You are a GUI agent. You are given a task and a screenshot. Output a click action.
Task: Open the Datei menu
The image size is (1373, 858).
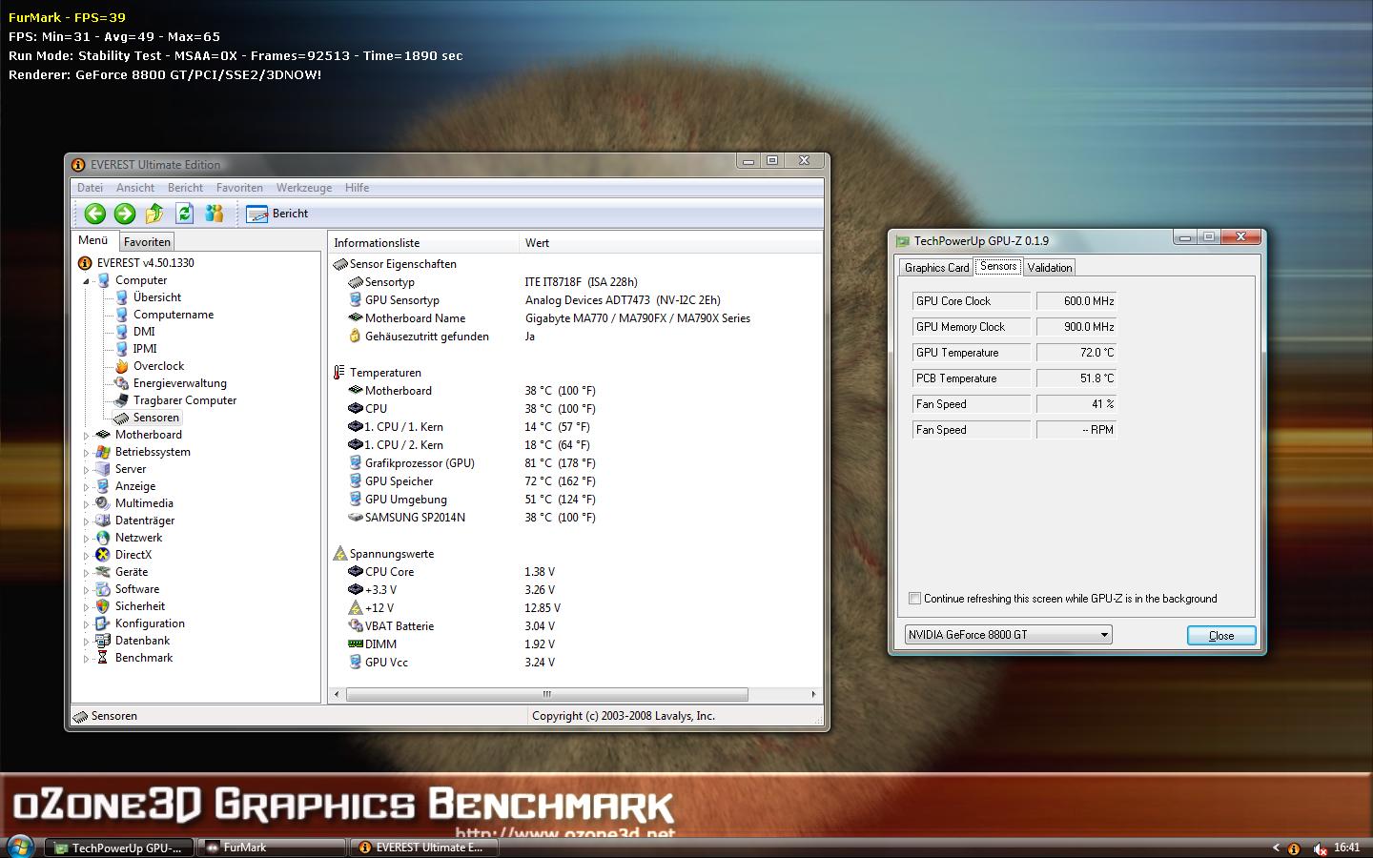coord(90,188)
